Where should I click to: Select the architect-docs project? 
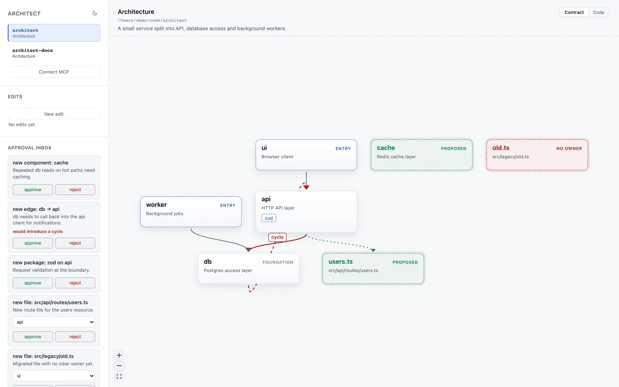tap(54, 53)
